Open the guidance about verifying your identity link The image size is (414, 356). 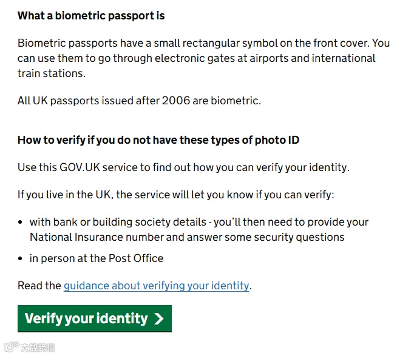click(x=156, y=286)
